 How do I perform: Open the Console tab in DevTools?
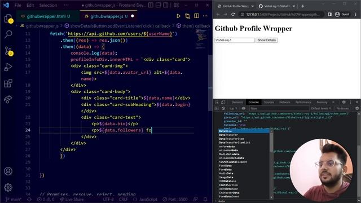(x=253, y=102)
